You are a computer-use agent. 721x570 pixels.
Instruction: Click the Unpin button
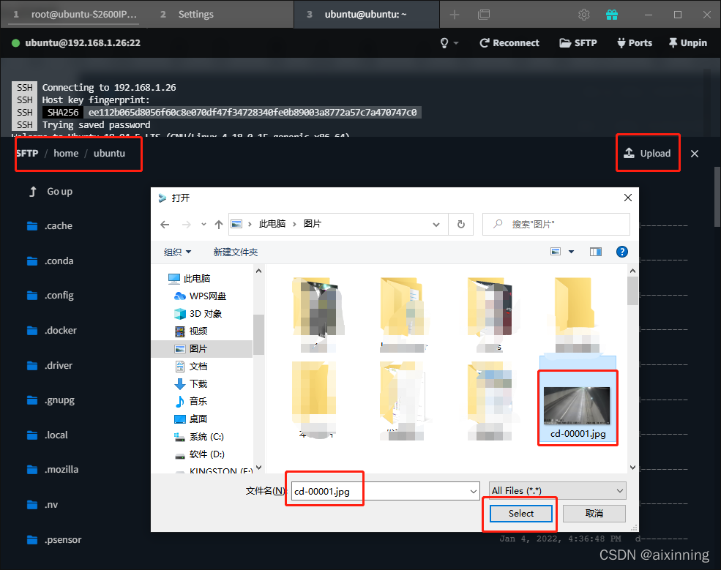(688, 42)
